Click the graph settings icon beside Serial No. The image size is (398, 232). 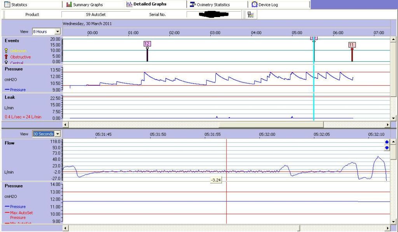251,14
